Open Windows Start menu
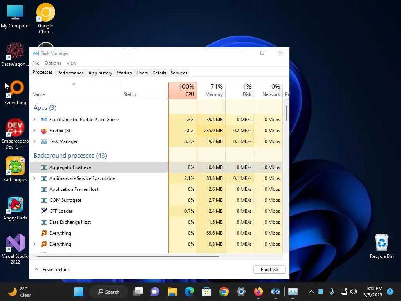Viewport: 401px width, 301px height. click(x=79, y=292)
